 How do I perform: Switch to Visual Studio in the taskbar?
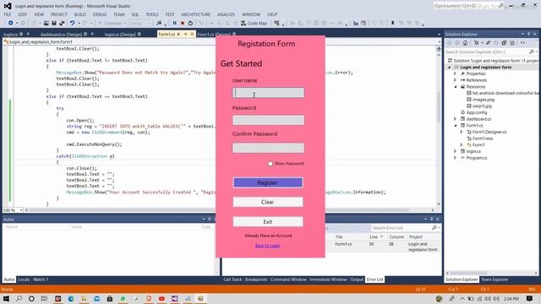175,298
